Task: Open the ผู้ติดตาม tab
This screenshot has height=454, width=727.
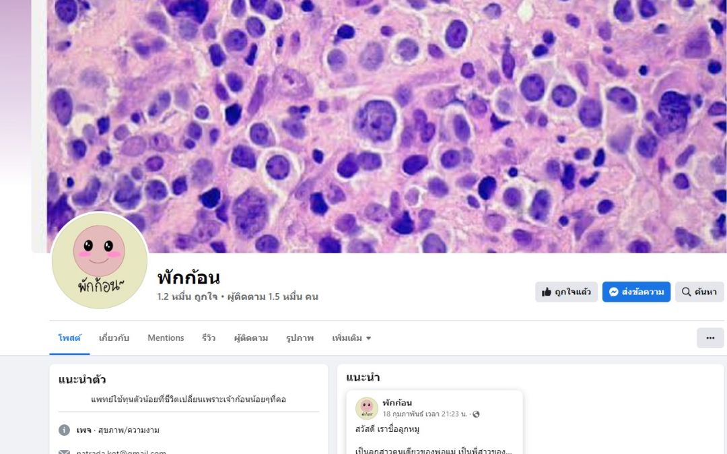Action: tap(251, 338)
